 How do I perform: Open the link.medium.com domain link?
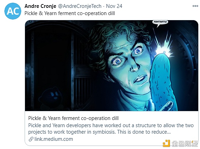point(54,139)
